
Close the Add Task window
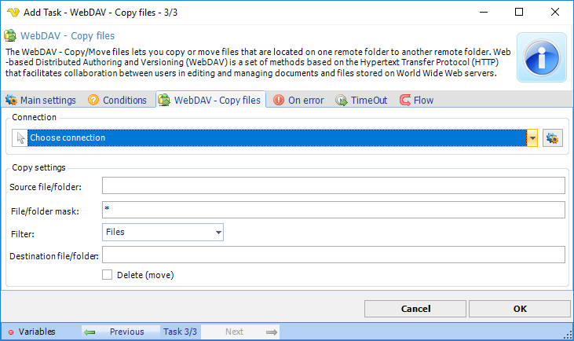tap(555, 12)
